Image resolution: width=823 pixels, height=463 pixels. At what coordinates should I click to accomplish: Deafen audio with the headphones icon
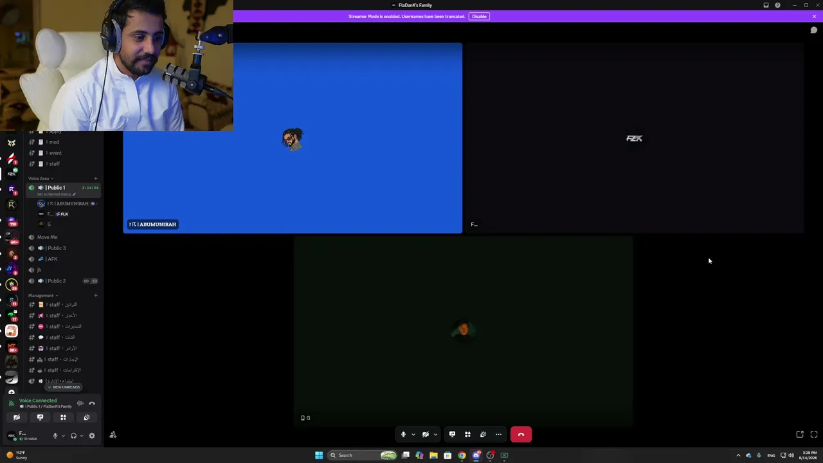(73, 436)
